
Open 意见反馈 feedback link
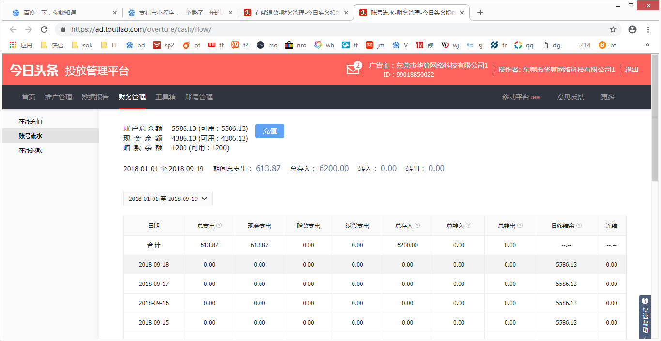click(x=571, y=97)
